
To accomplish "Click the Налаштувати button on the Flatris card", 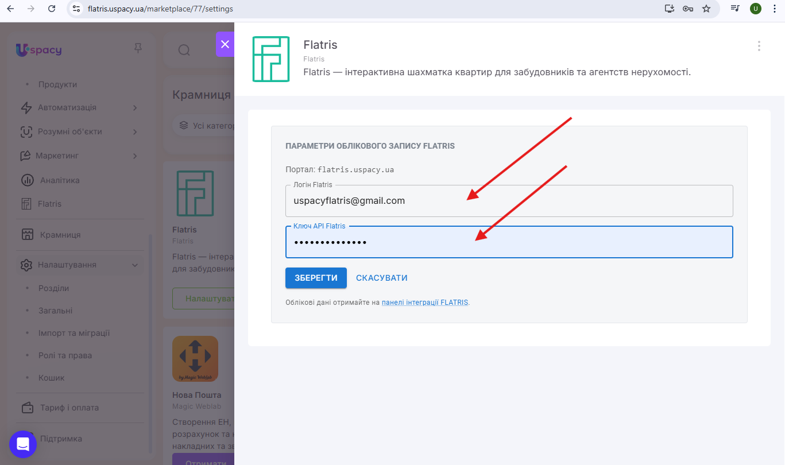I will [204, 299].
